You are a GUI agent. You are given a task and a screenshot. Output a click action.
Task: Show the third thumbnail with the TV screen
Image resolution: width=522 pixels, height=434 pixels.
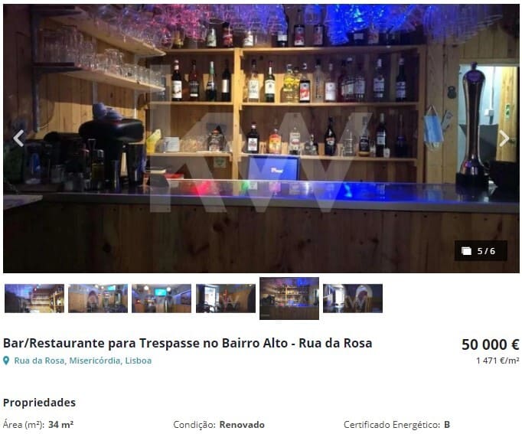pos(161,299)
